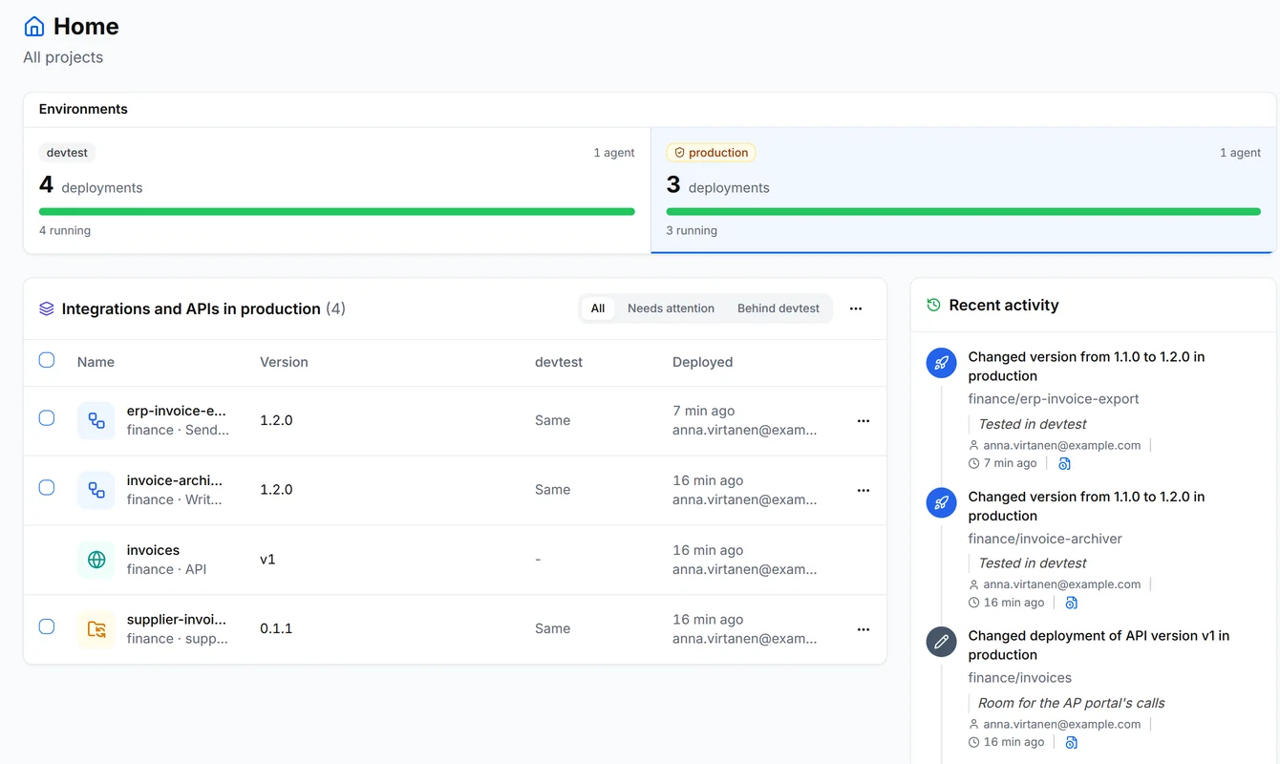Click the production green deployments progress bar
1280x764 pixels.
click(963, 211)
